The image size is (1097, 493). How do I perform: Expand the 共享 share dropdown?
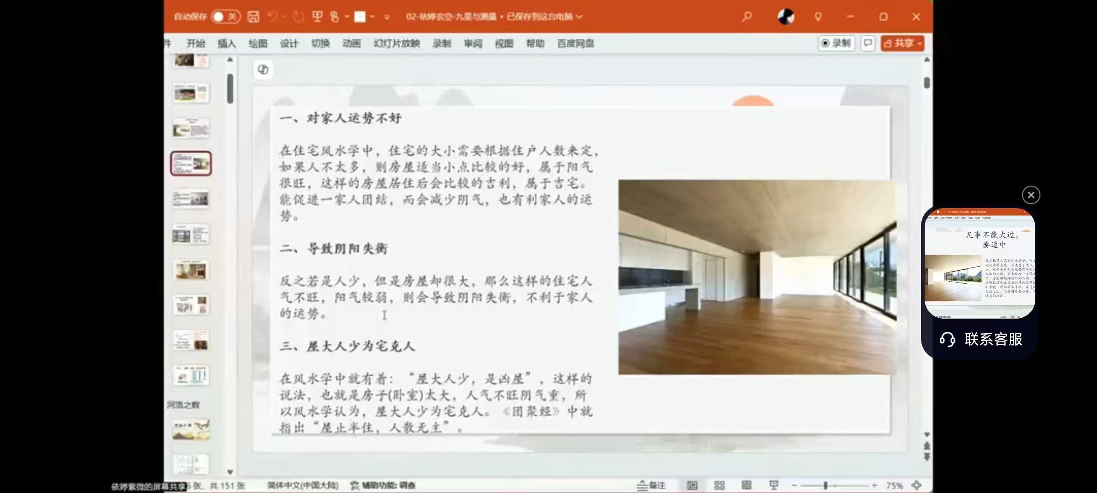[920, 43]
